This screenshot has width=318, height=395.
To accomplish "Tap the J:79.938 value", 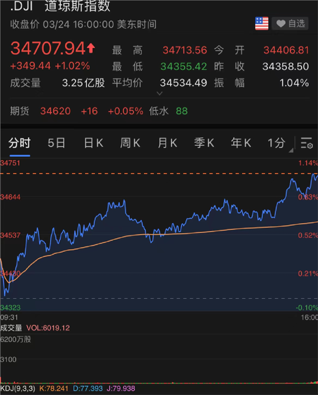I will [121, 389].
